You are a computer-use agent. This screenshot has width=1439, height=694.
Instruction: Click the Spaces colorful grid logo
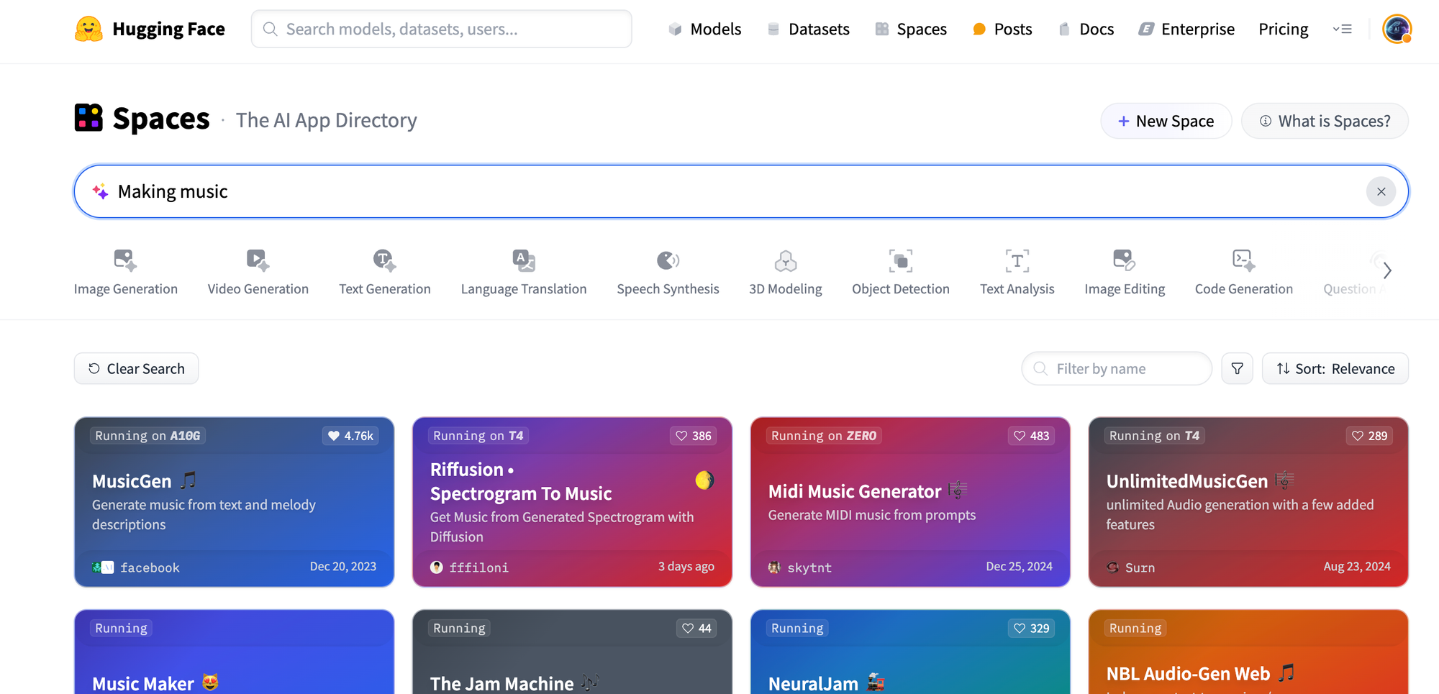pyautogui.click(x=88, y=118)
